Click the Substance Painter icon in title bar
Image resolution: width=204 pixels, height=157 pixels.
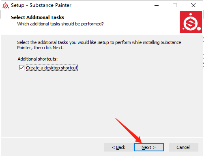(6, 5)
